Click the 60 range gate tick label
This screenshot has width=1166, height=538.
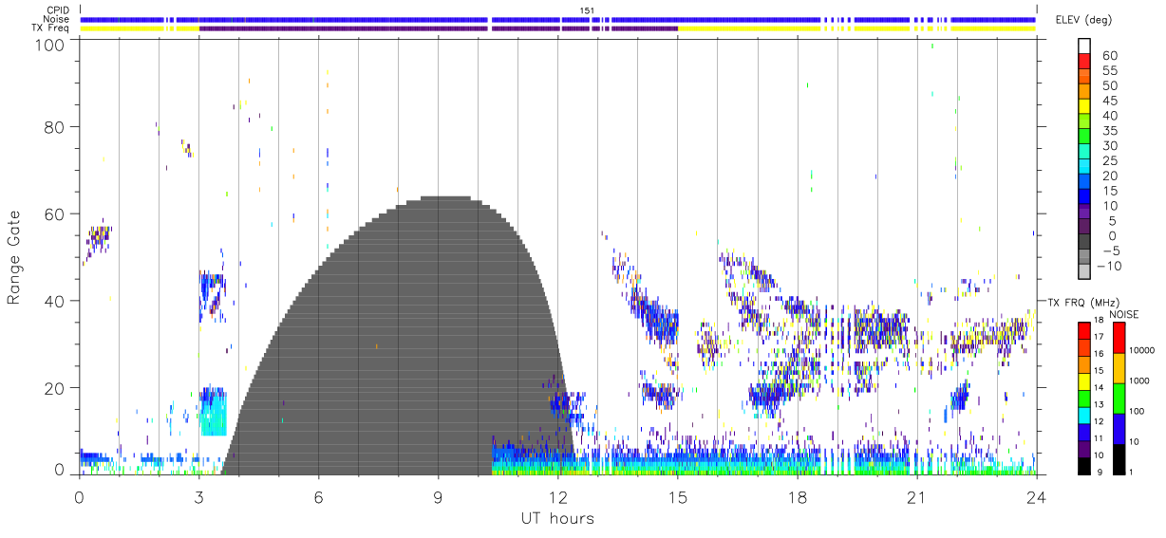tap(56, 213)
